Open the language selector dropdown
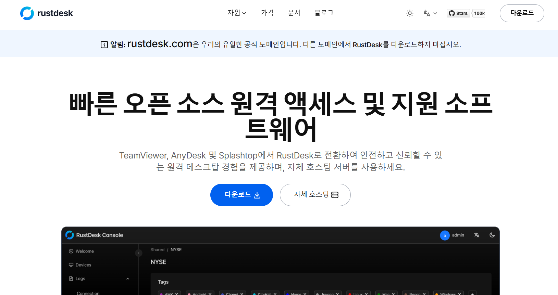558x295 pixels. (x=430, y=13)
